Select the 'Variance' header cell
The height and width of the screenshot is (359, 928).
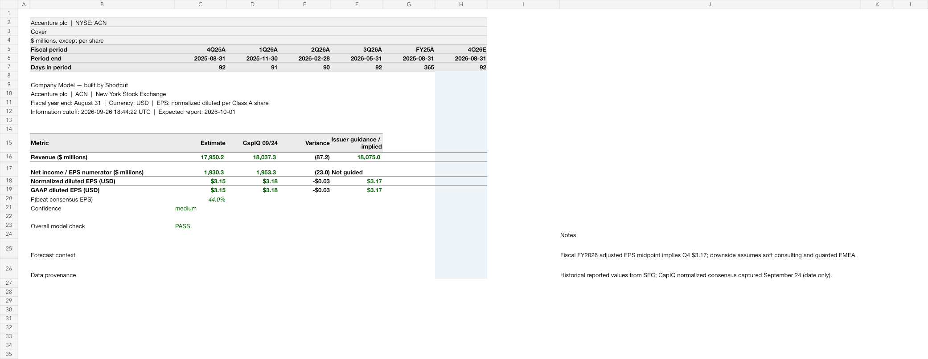(x=305, y=143)
